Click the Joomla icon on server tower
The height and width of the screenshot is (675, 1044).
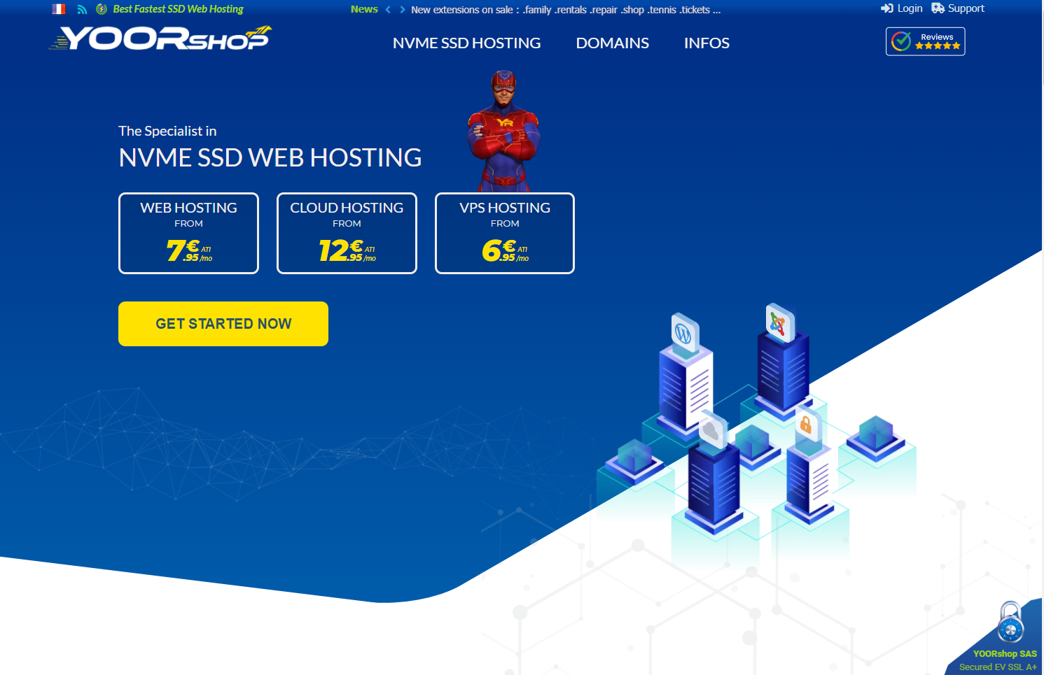coord(779,323)
